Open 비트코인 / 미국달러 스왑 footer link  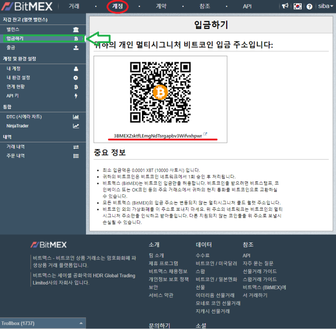point(217,267)
